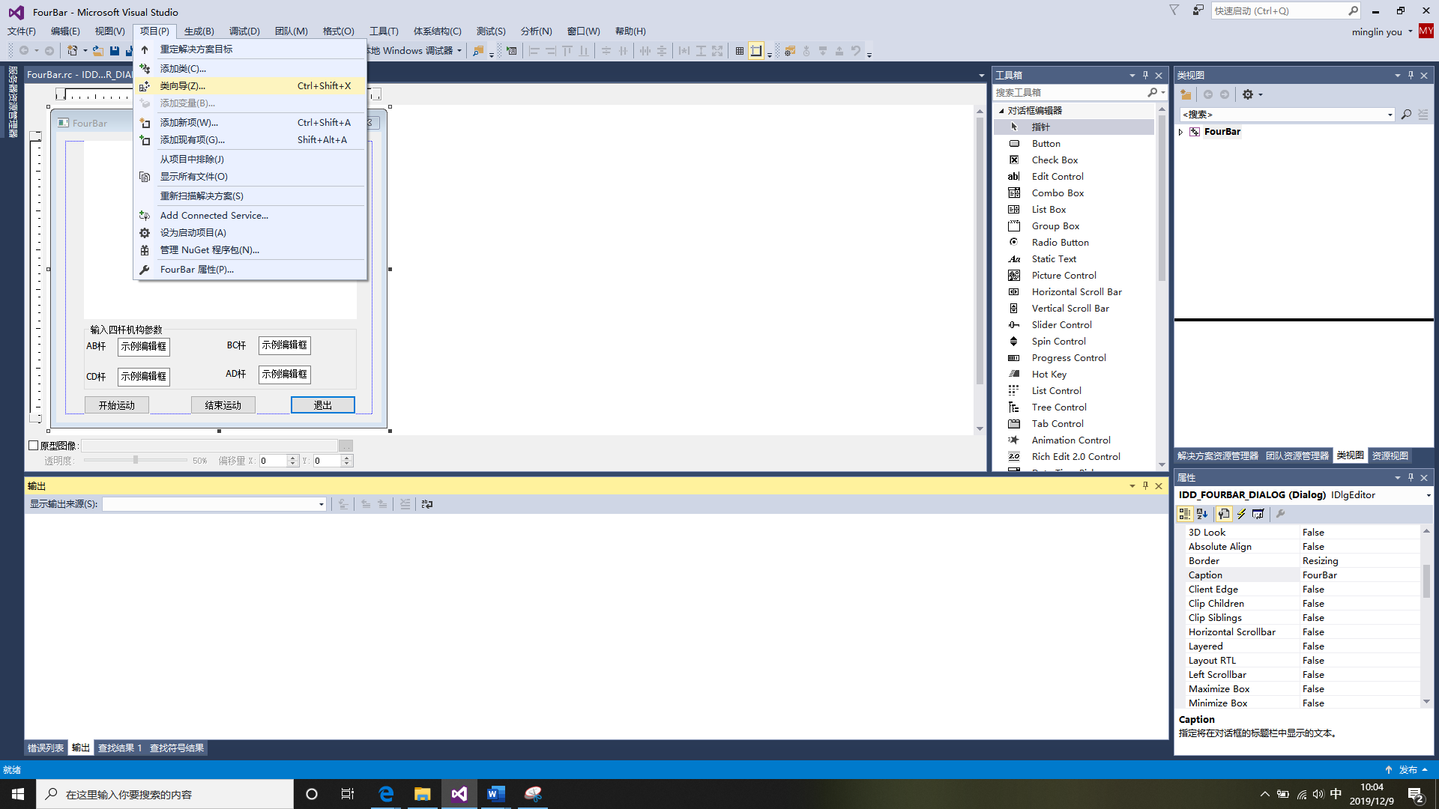Expand the FourBar tree node
The height and width of the screenshot is (809, 1439).
tap(1181, 132)
